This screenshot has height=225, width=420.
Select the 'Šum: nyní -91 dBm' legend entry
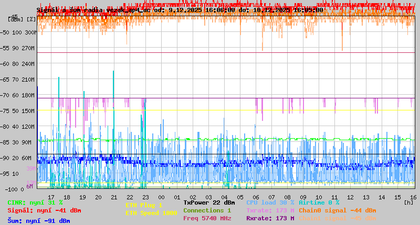point(39,221)
